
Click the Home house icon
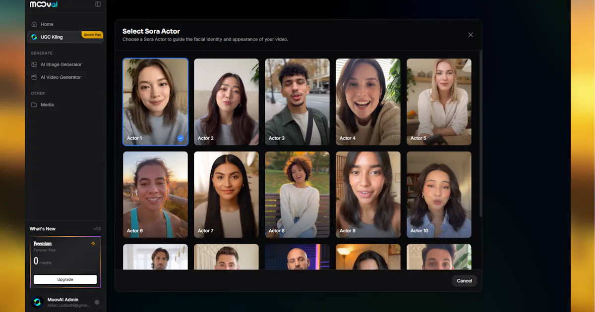point(34,24)
